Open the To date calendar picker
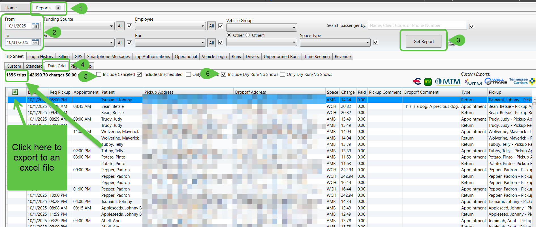 pyautogui.click(x=35, y=42)
